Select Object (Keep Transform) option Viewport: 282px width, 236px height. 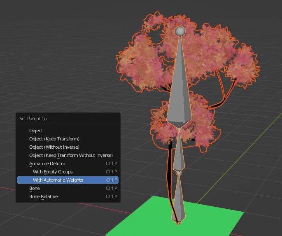[54, 139]
